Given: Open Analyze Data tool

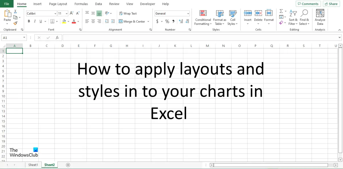Looking at the screenshot, I should click(x=320, y=17).
